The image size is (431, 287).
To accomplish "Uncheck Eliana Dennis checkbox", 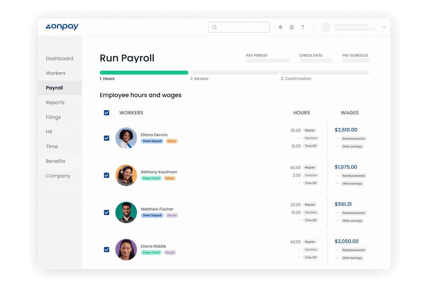I will tap(107, 138).
